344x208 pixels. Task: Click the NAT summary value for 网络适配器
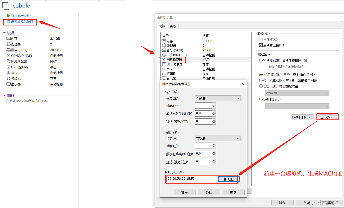pyautogui.click(x=206, y=59)
